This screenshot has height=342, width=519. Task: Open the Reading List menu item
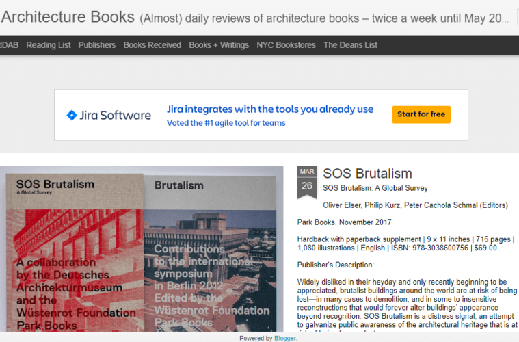49,45
